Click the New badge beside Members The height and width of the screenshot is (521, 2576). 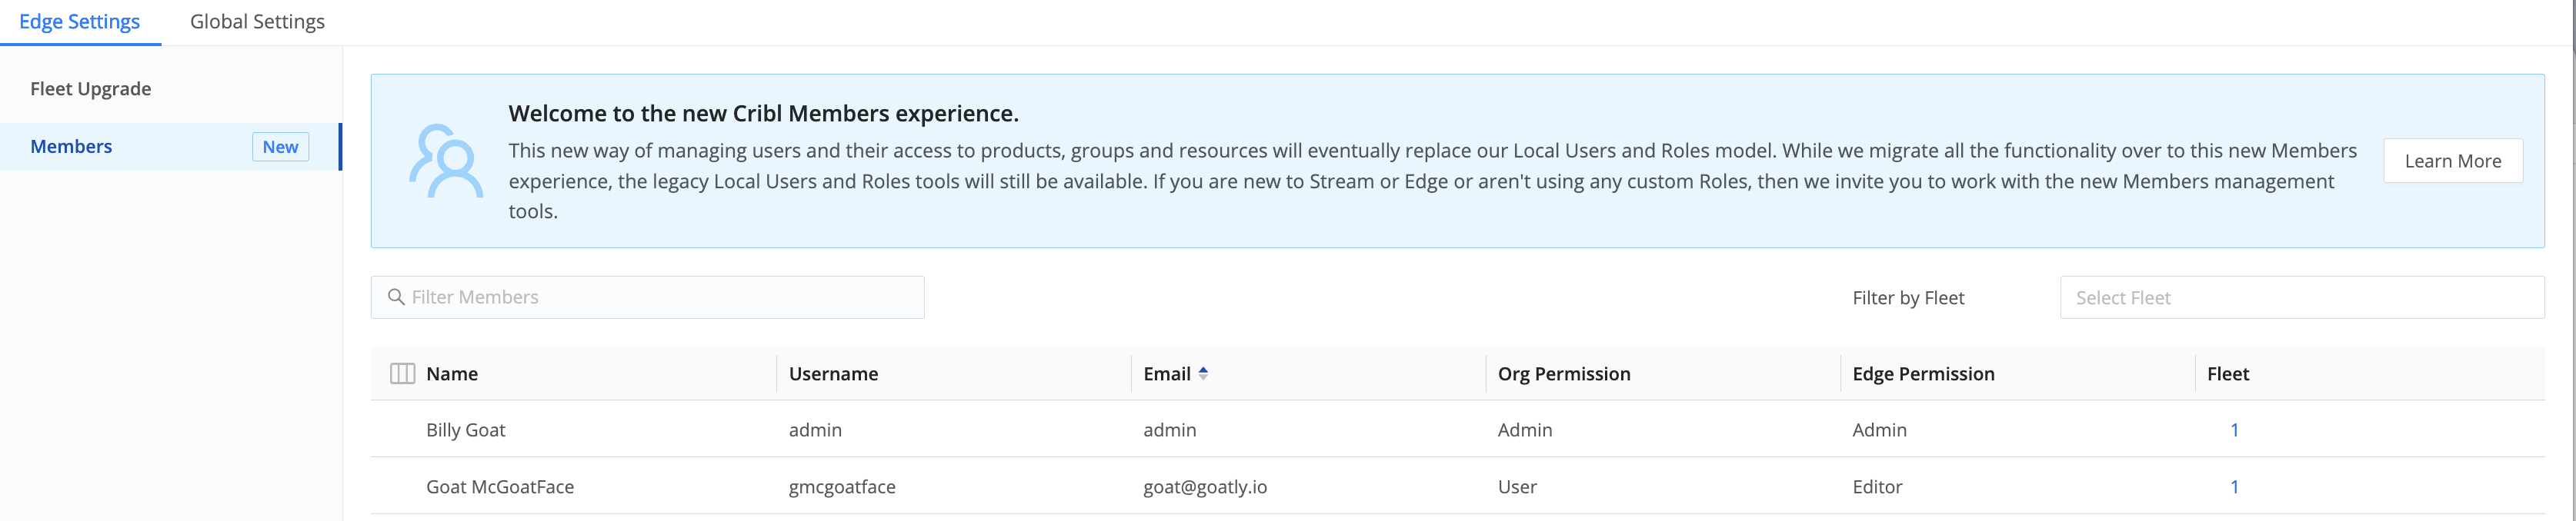point(280,146)
